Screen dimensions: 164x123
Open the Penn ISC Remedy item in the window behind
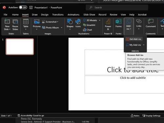tap(55, 120)
